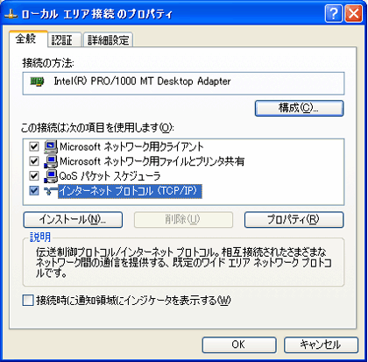Viewport: 368px width, 362px height.
Task: Click the インストール(N)... button
Action: (73, 220)
